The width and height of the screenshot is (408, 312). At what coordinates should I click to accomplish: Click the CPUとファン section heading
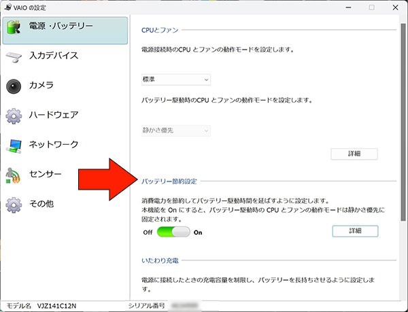(x=160, y=30)
